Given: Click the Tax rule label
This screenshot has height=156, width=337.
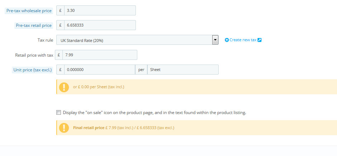Looking at the screenshot, I should pyautogui.click(x=45, y=40).
